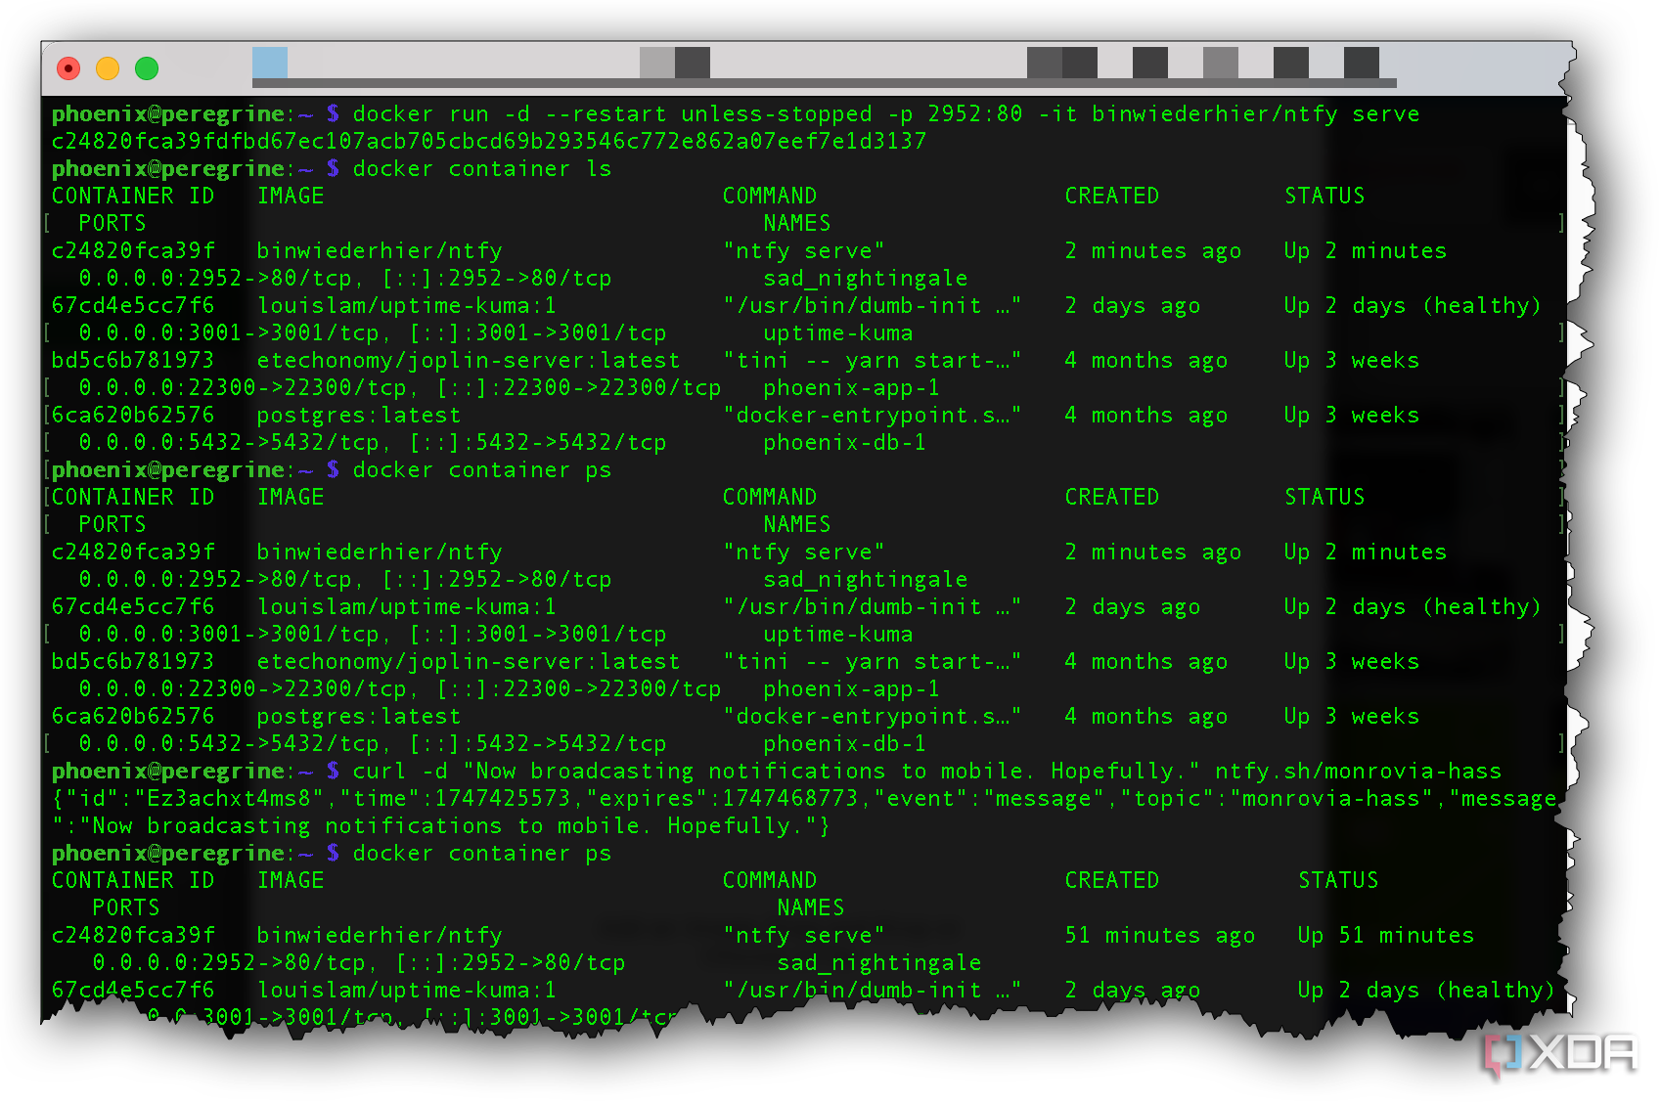
Task: Click 'COMMAND' header under docker container ls
Action: pyautogui.click(x=770, y=197)
